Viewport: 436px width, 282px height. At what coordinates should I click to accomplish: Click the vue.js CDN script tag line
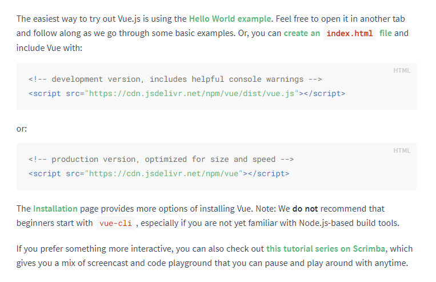click(x=187, y=94)
